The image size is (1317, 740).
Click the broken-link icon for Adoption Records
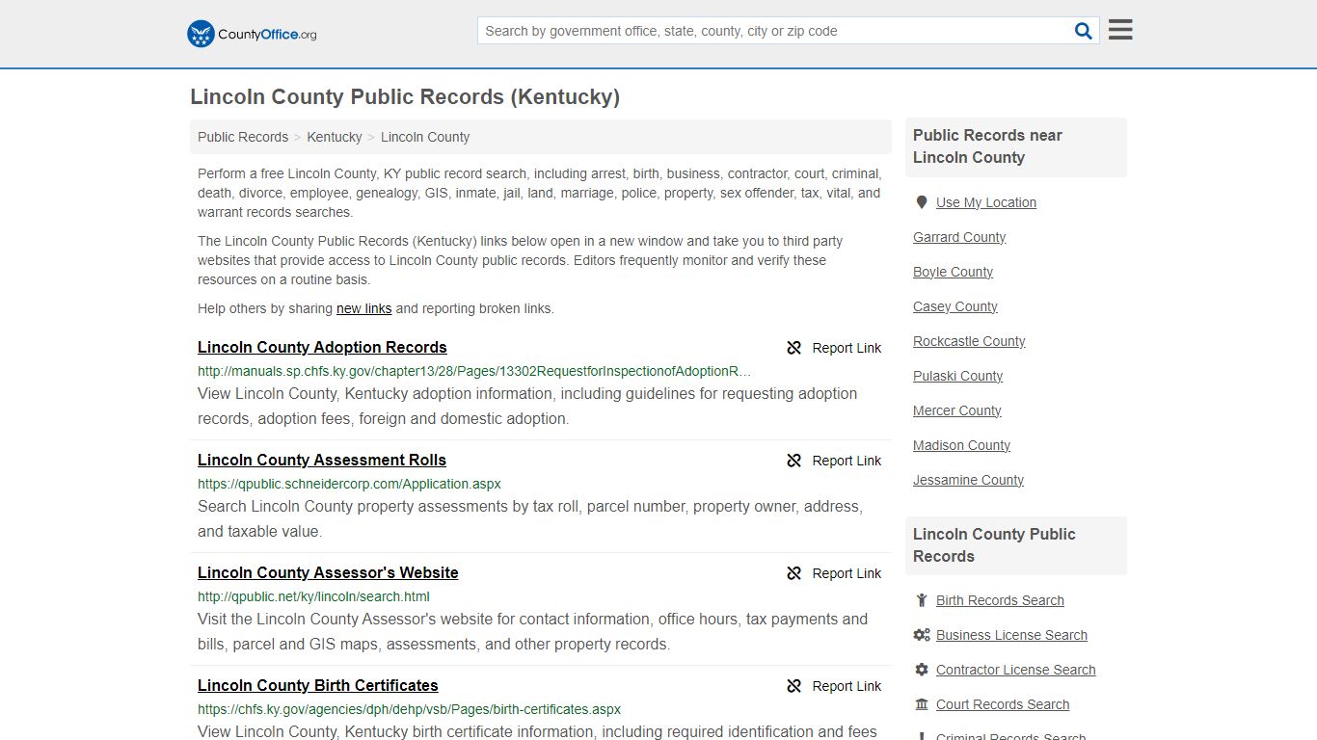(793, 348)
